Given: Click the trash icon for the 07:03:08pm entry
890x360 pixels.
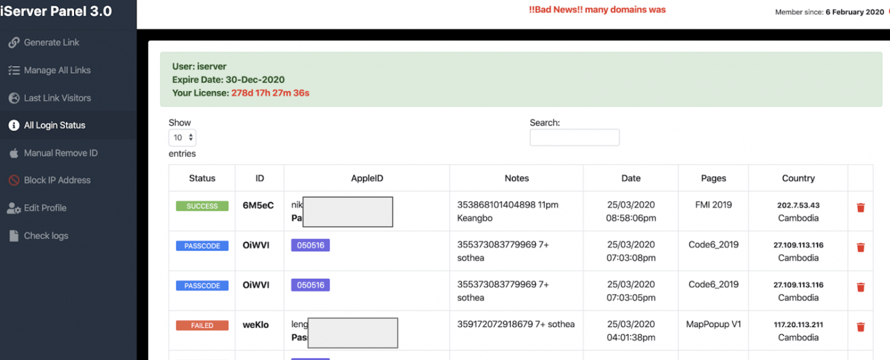Looking at the screenshot, I should pyautogui.click(x=860, y=247).
